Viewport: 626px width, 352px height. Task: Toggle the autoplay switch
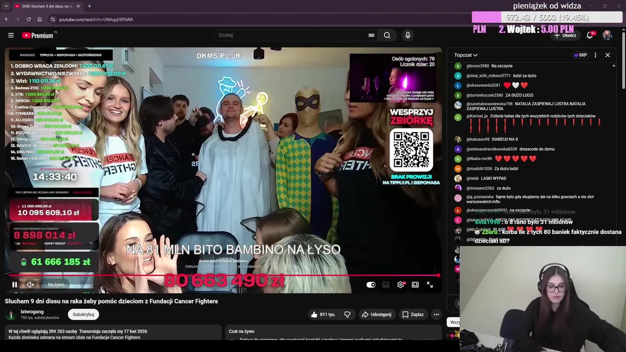pyautogui.click(x=371, y=285)
